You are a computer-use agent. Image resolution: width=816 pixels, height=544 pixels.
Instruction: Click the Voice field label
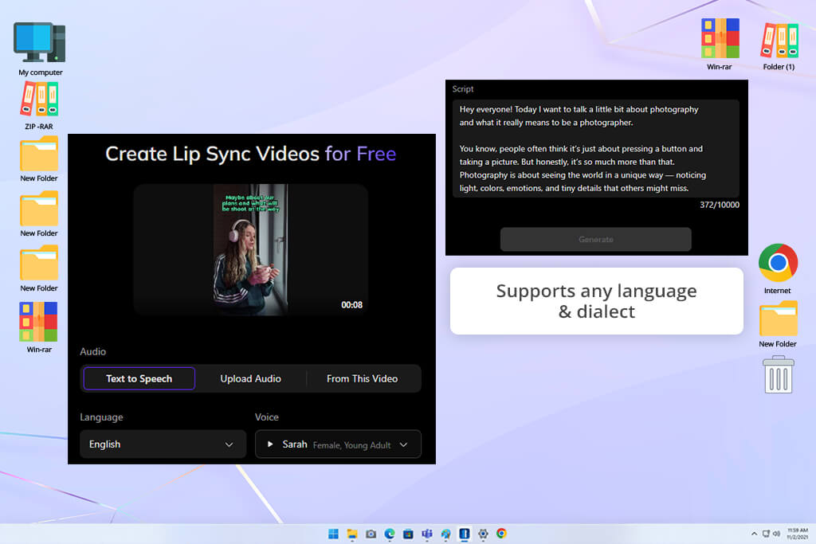click(x=266, y=417)
